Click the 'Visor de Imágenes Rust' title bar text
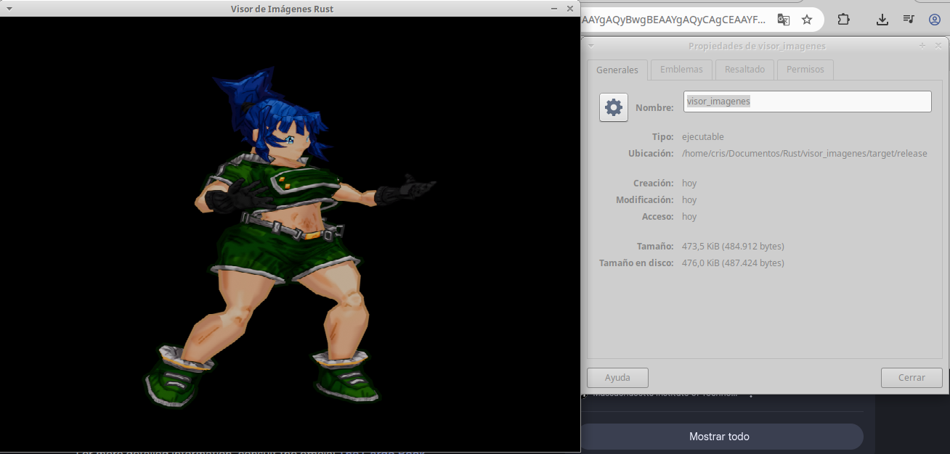Screen dimensions: 950x454 282,9
